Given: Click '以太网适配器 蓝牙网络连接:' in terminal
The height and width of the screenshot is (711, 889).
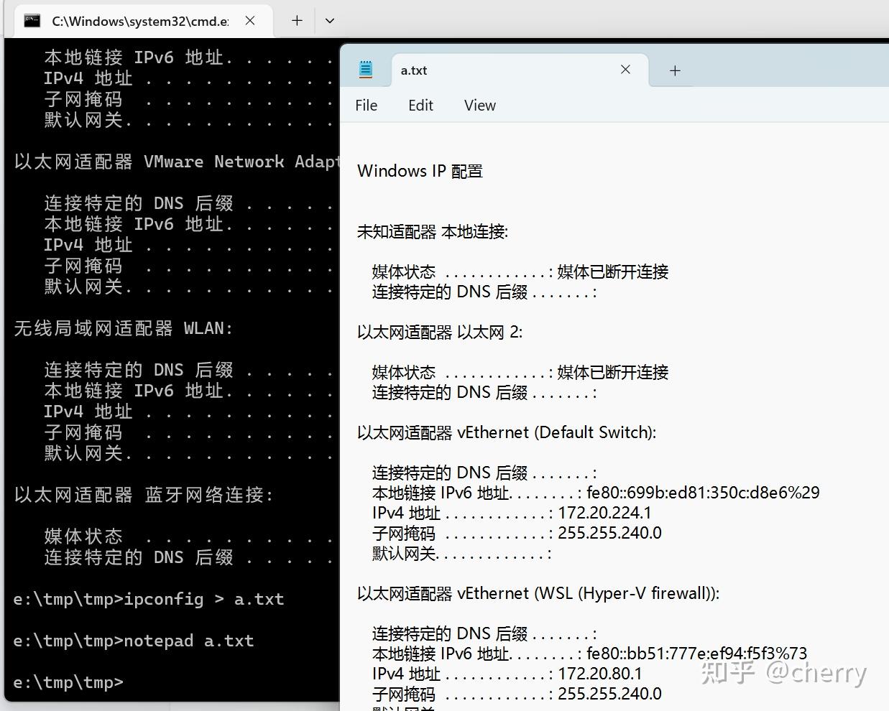Looking at the screenshot, I should [x=144, y=496].
